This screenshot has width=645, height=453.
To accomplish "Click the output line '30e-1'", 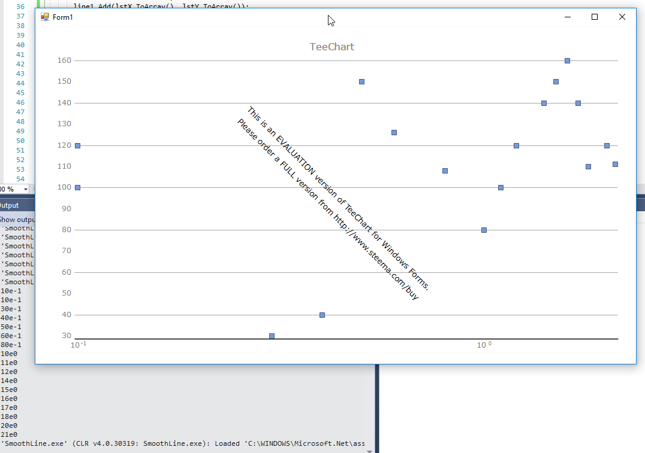I will [x=11, y=309].
